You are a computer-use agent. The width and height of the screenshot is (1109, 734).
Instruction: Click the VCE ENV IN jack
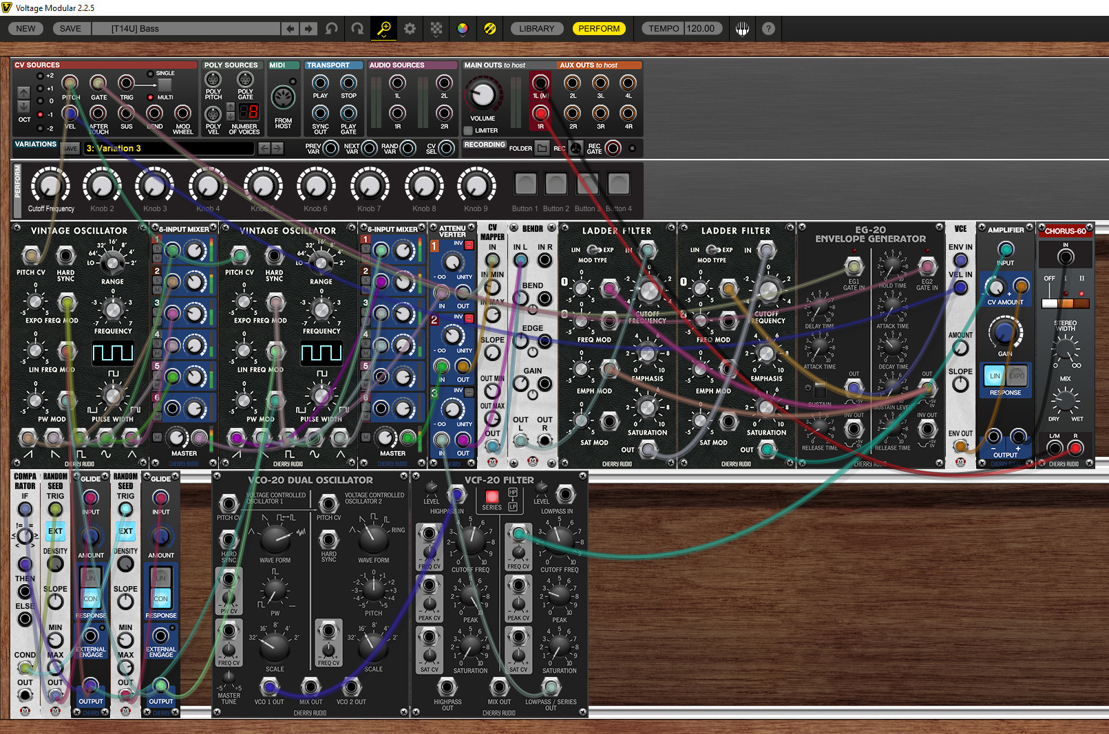tap(960, 260)
